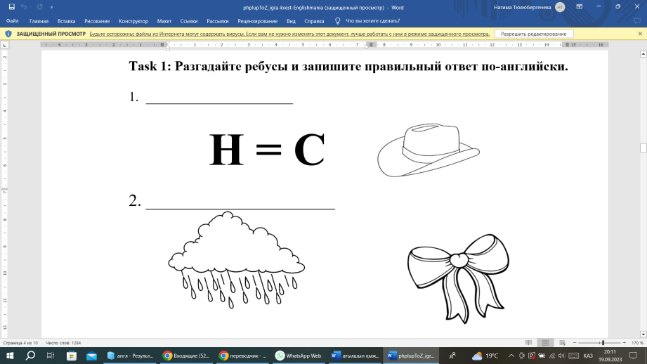Switch to Chrome 'Входящие' taskbar window
647x364 pixels.
click(x=186, y=356)
